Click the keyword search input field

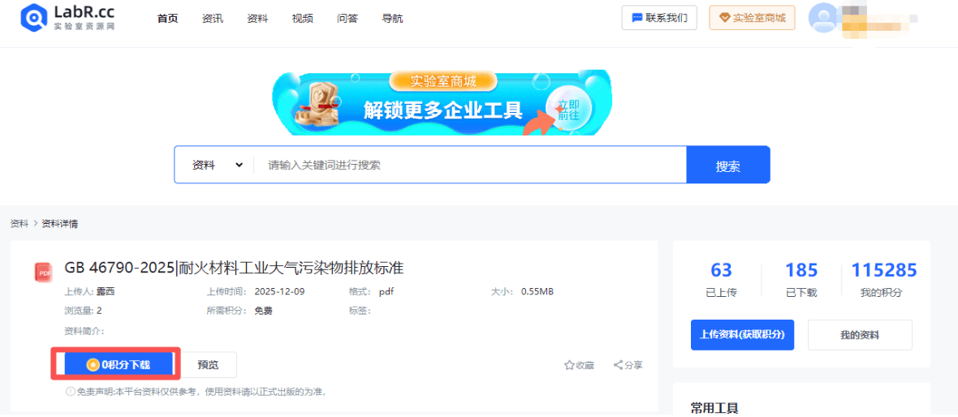[x=470, y=165]
